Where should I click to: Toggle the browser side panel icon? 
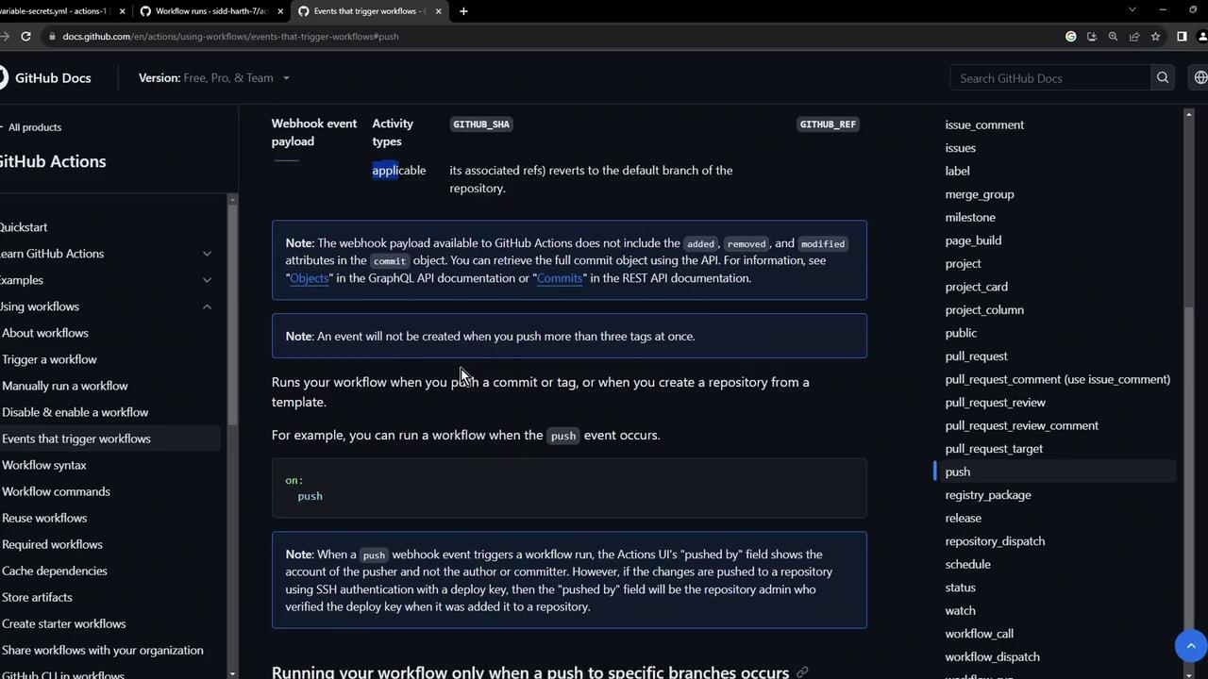1182,36
